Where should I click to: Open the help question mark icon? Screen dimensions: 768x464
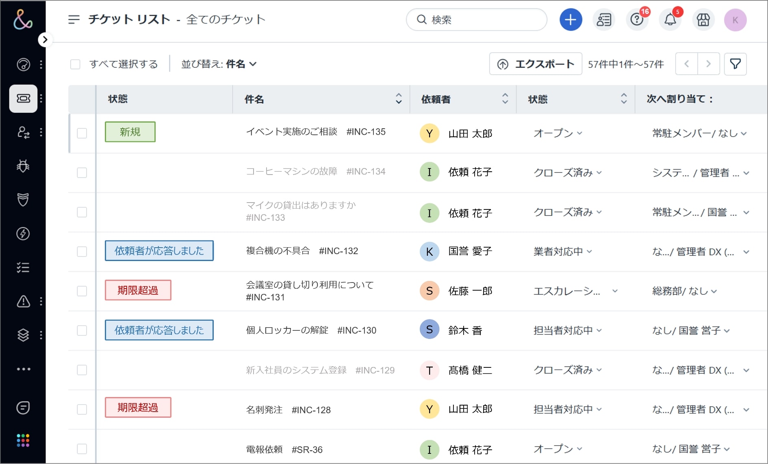coord(637,19)
